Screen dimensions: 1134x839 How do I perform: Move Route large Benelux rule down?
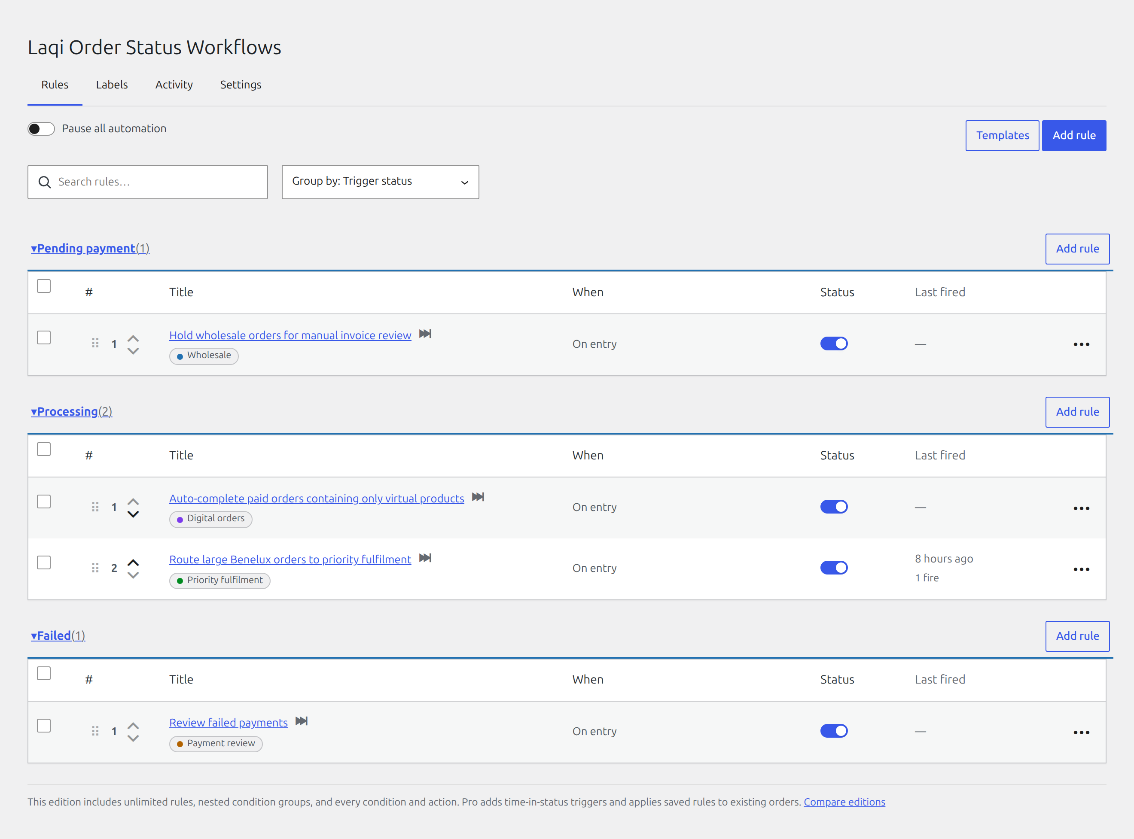click(x=133, y=575)
